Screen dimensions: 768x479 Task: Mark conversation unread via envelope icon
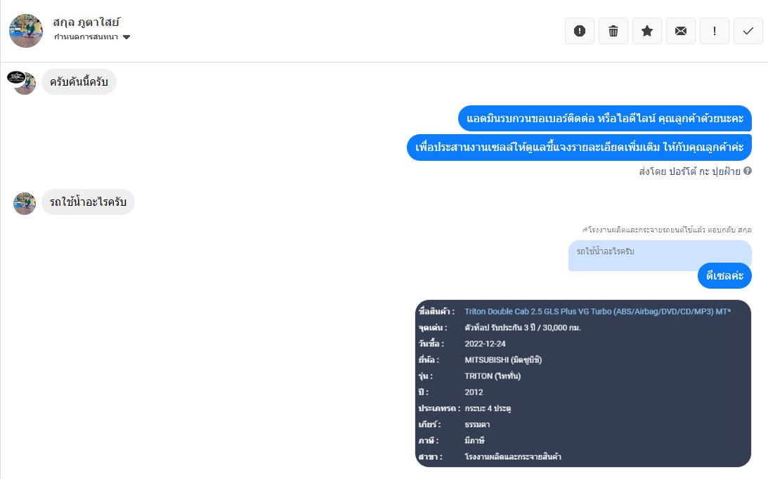coord(681,31)
